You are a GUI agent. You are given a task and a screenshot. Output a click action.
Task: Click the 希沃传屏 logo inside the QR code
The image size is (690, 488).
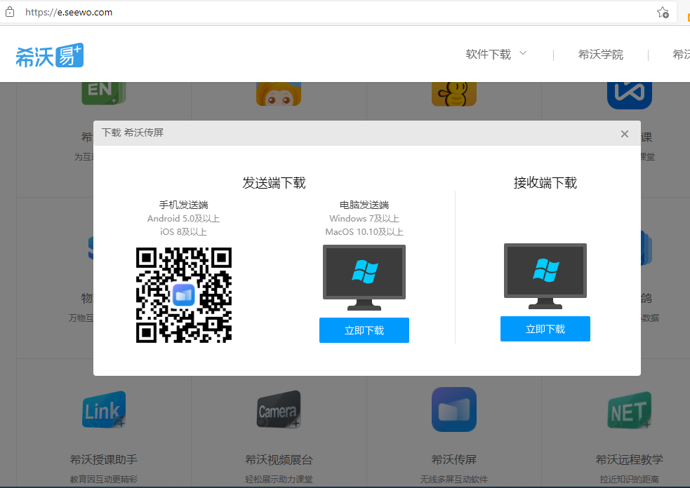tap(184, 295)
